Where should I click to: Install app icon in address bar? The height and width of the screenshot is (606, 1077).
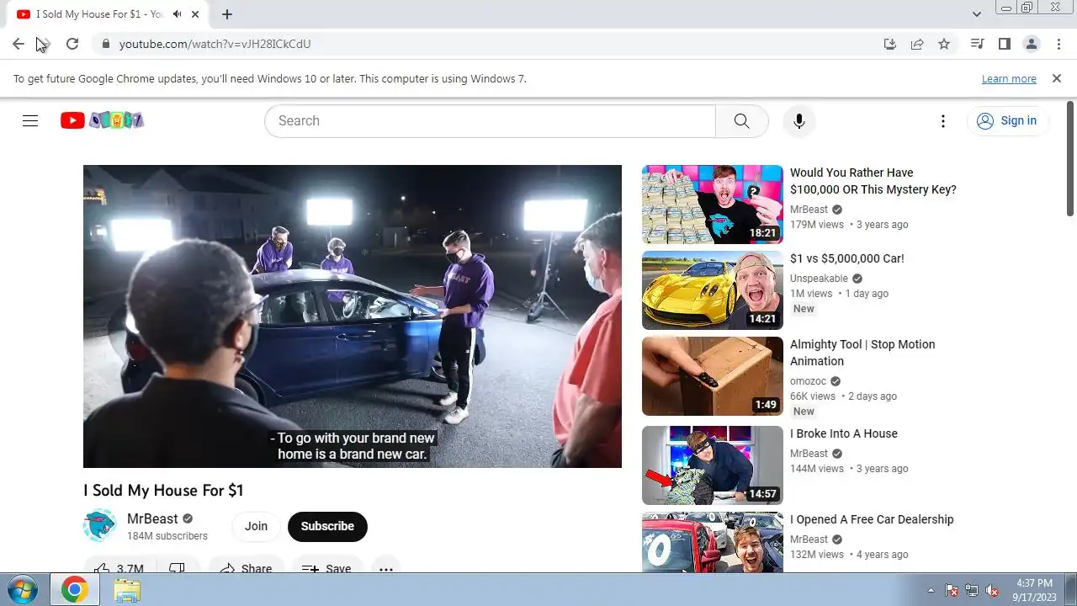tap(890, 44)
